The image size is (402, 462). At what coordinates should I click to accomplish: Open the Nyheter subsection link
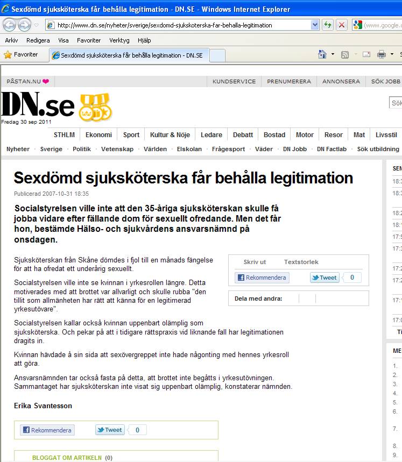(18, 149)
